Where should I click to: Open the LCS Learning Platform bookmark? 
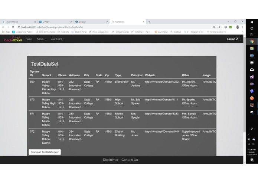pyautogui.click(x=22, y=32)
